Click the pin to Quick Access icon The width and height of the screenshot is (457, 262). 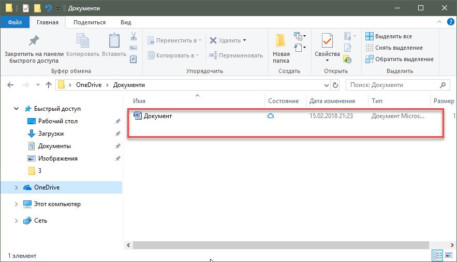tap(34, 41)
